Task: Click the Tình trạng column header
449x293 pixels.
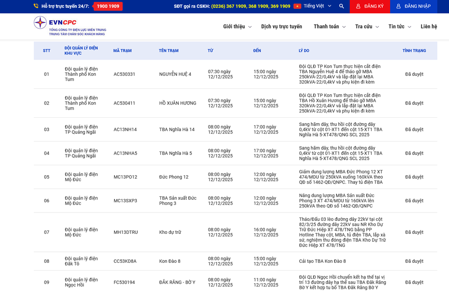Action: tap(414, 51)
